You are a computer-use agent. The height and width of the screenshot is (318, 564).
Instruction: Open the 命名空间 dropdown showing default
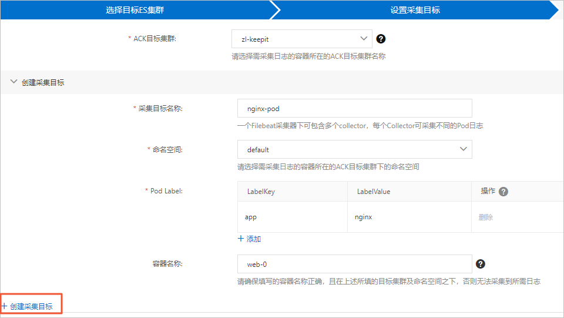(355, 149)
